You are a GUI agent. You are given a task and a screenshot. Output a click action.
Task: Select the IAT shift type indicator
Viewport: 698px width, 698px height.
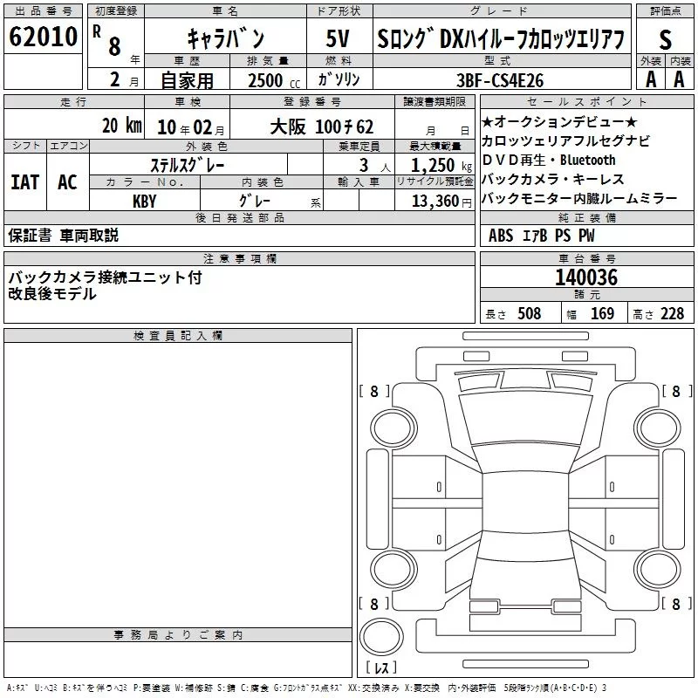(24, 182)
